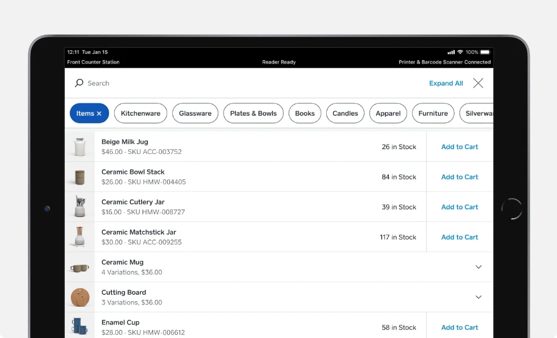Open Ceramic Mug thumbnail image
557x338 pixels.
(x=80, y=268)
